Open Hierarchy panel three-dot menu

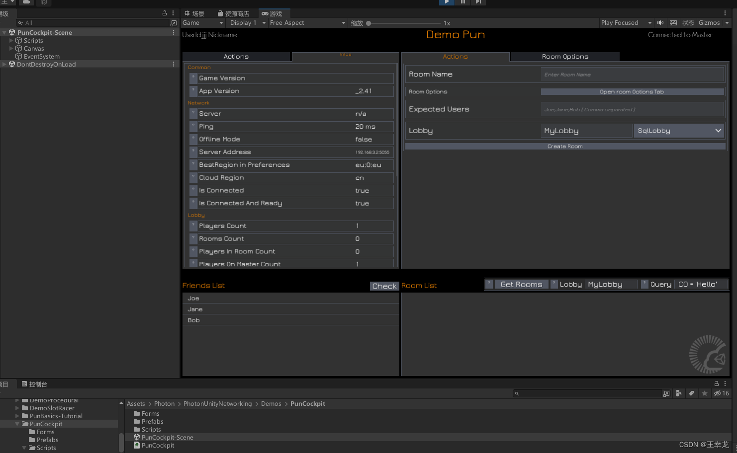tap(173, 13)
